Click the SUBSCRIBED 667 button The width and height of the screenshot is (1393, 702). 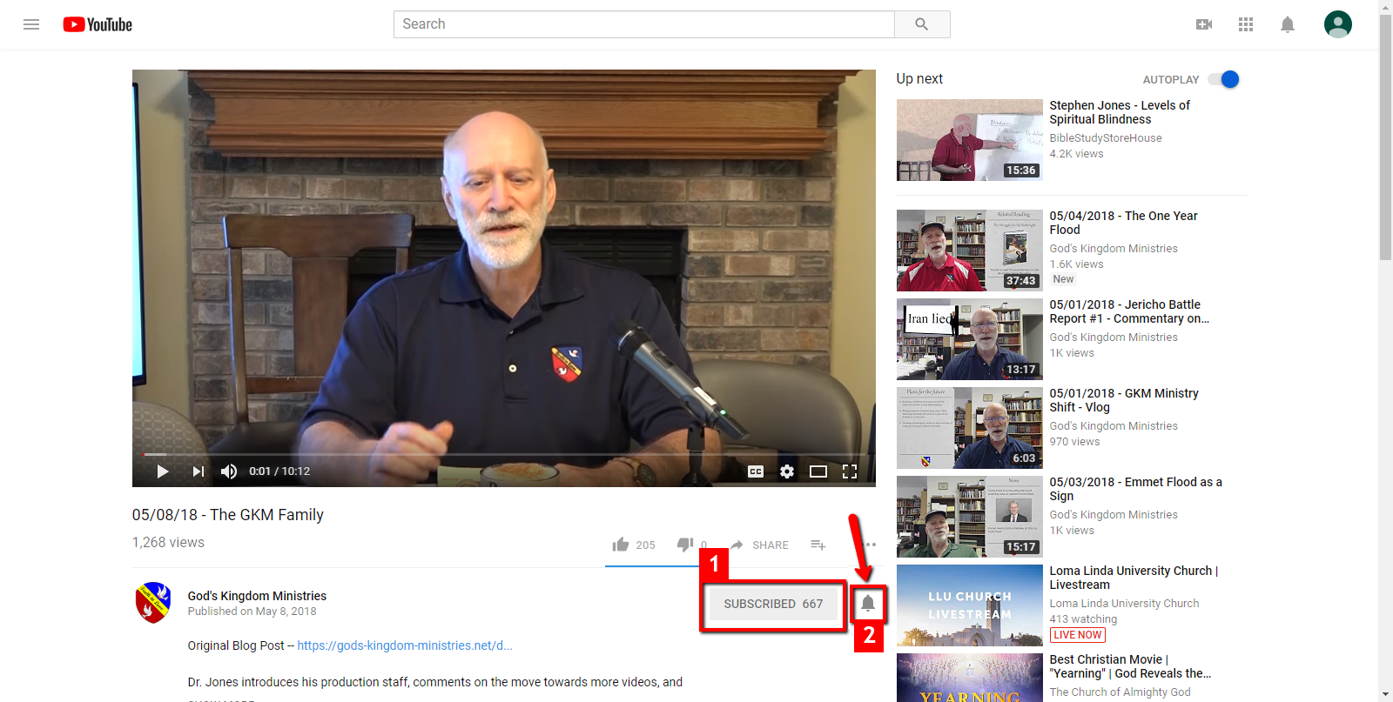pos(773,604)
